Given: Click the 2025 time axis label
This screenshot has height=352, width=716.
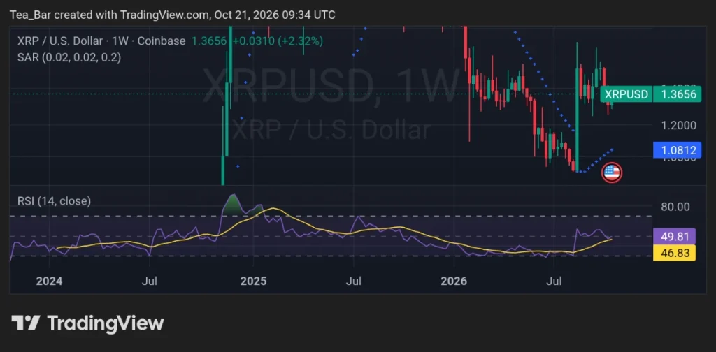Looking at the screenshot, I should pos(253,281).
